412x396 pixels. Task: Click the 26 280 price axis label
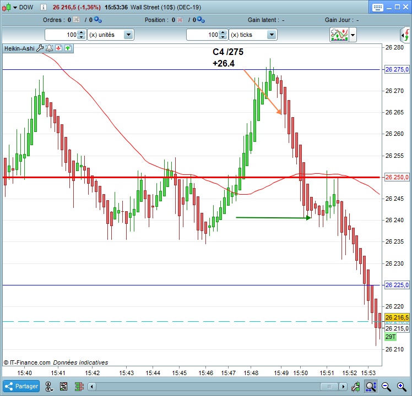click(x=394, y=47)
